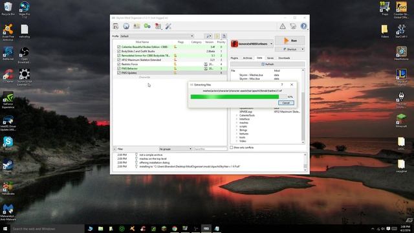This screenshot has width=414, height=233.
Task: Select the Data tab
Action: pos(259,58)
